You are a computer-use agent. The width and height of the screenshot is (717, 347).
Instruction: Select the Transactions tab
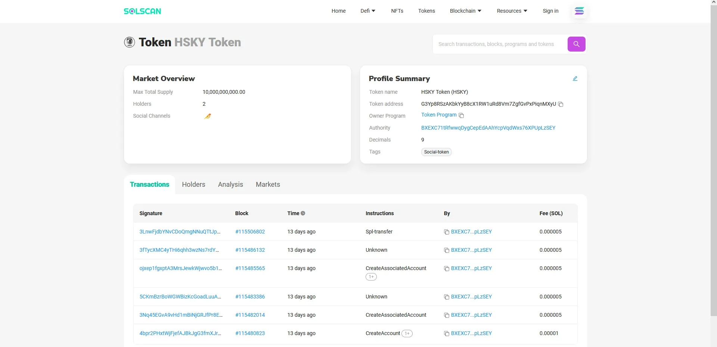[149, 185]
